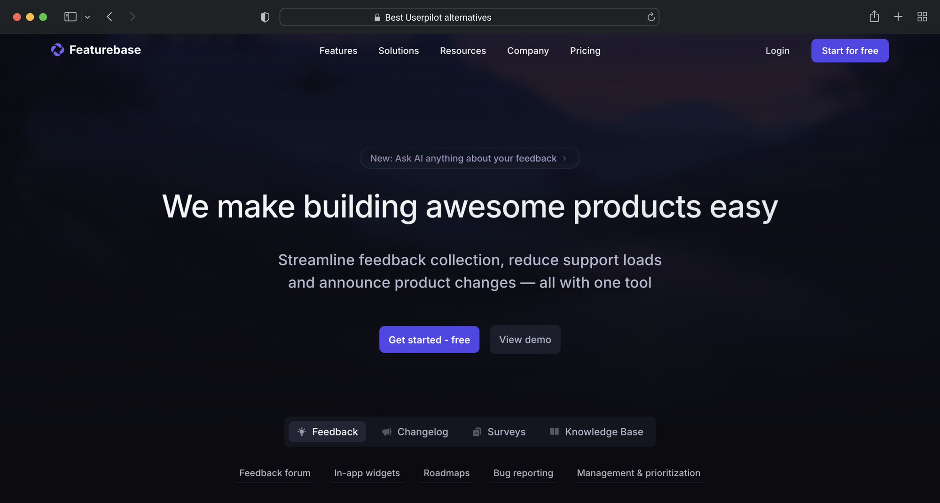Click the privacy shield icon in the address bar

tap(265, 17)
